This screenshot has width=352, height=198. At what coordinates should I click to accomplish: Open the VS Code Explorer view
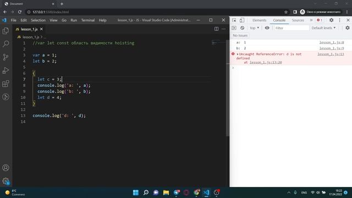[x=5, y=31]
